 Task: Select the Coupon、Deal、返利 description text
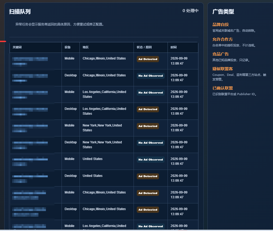click(239, 77)
